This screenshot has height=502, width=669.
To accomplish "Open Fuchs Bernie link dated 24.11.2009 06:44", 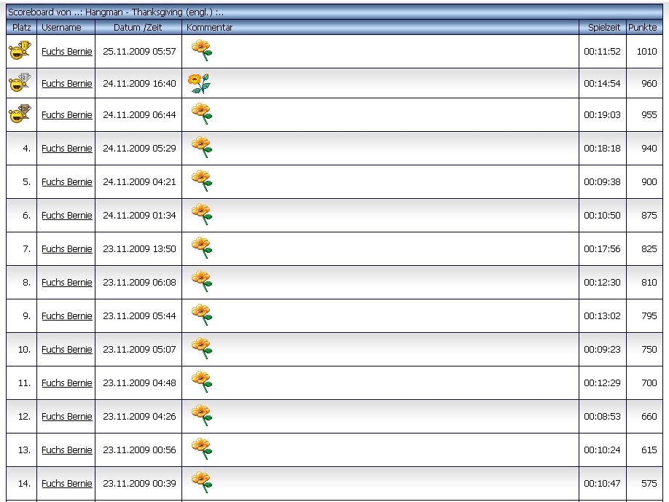I will [x=67, y=114].
